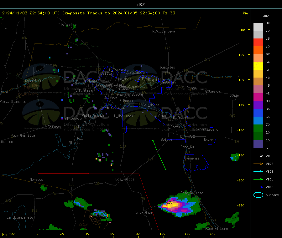
Task: Click the purple 39 dBZ legend swatch
Action: pos(258,105)
